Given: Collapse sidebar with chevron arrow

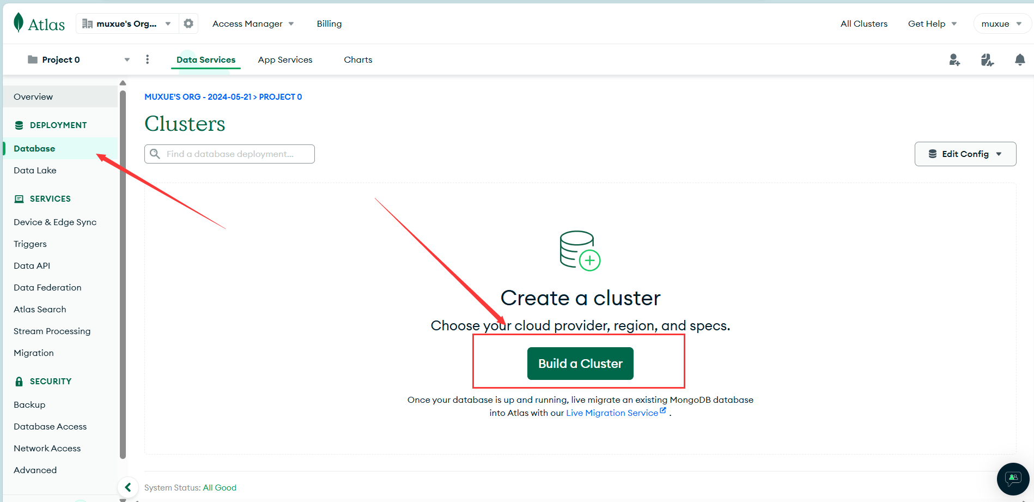Looking at the screenshot, I should coord(128,487).
